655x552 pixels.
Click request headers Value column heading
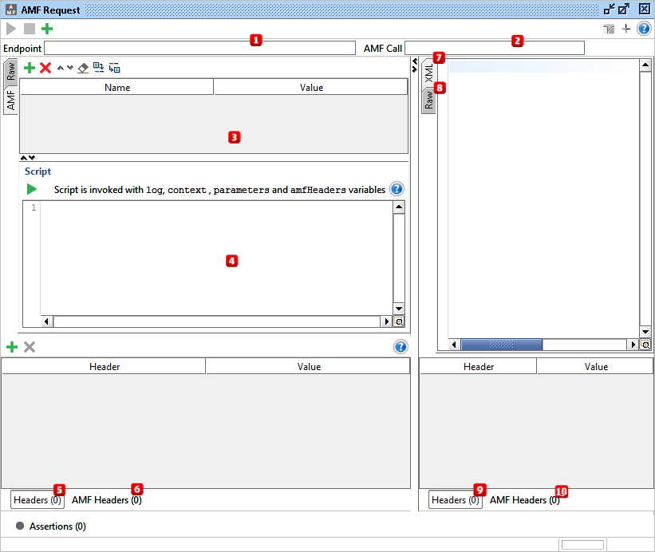click(309, 367)
